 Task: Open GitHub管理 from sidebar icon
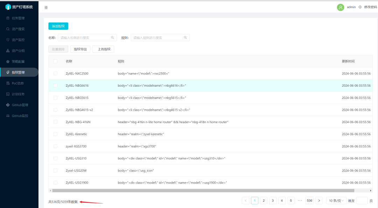tap(8, 105)
